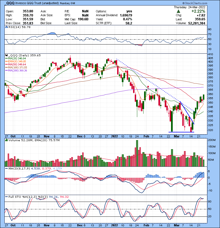
Task: Click the Bid Size label
Action: click(x=46, y=23)
